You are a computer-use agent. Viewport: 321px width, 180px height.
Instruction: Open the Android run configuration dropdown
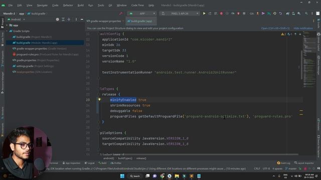click(x=142, y=13)
